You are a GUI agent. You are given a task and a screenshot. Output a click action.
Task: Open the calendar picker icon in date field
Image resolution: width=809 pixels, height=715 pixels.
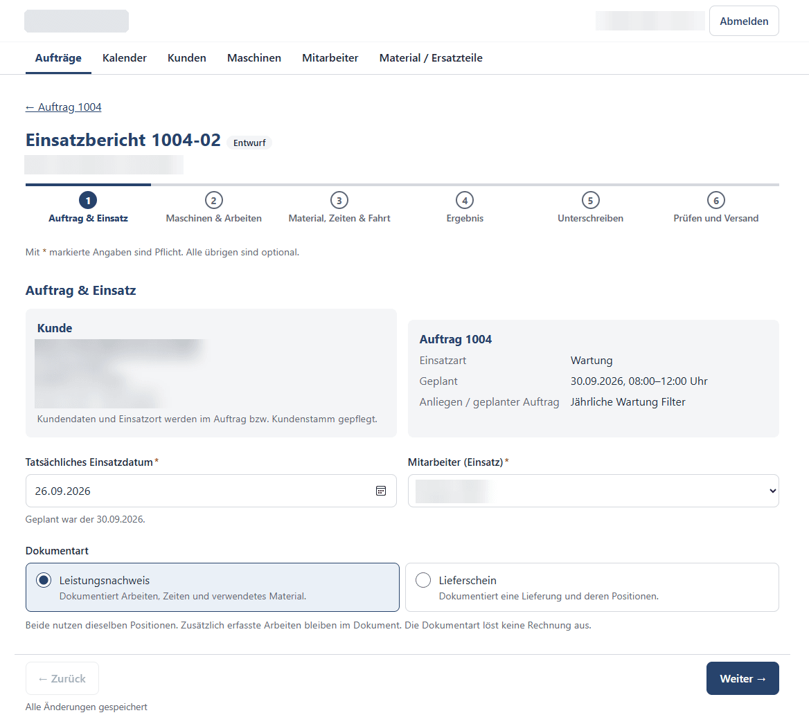381,491
